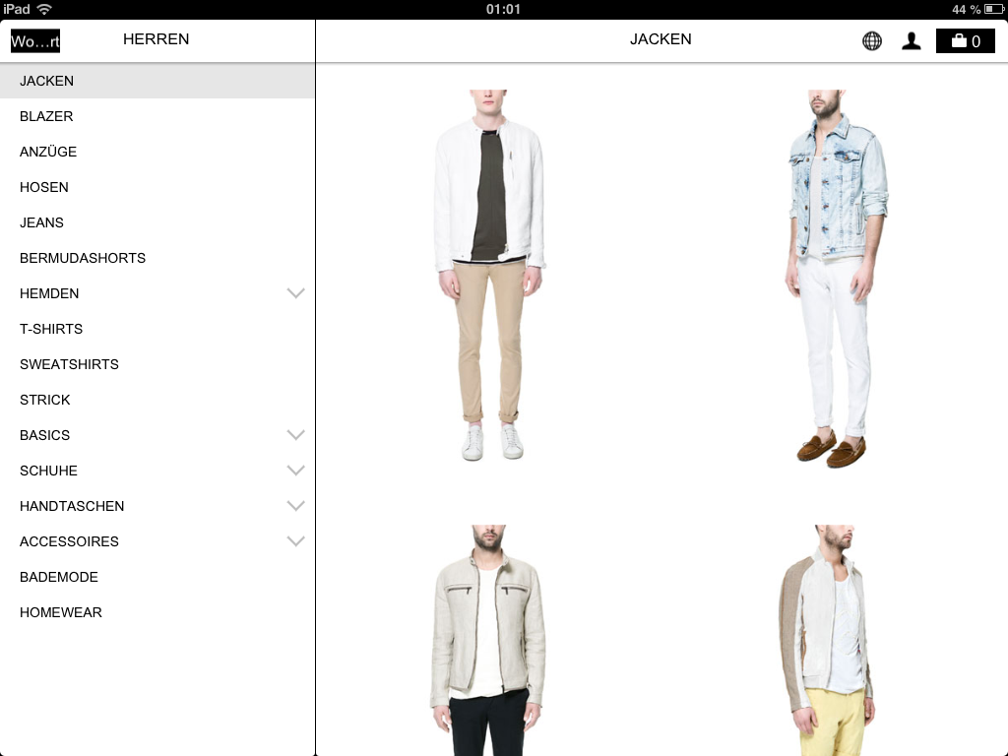Tap the Wo...rt back button
The height and width of the screenshot is (756, 1008).
[x=35, y=41]
